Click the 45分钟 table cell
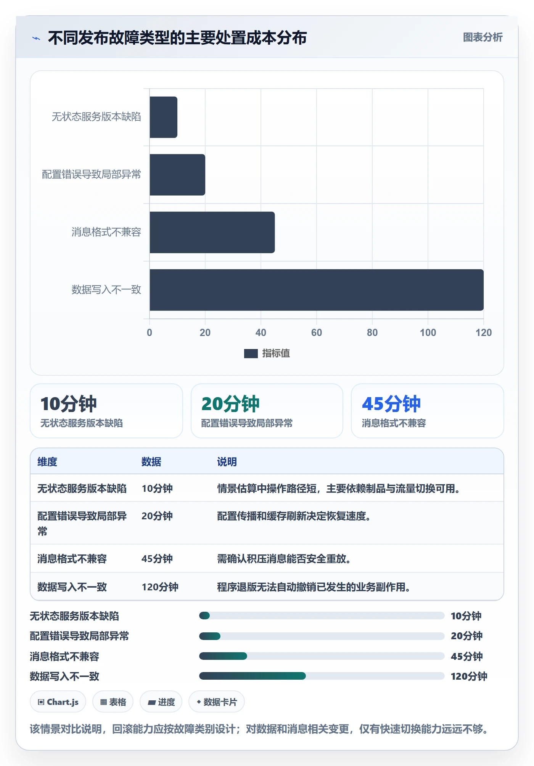 tap(157, 559)
